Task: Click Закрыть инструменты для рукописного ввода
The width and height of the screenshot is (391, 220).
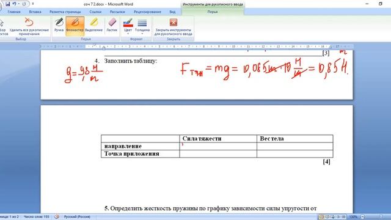Action: (174, 27)
